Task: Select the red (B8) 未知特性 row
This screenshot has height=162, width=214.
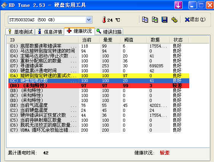Action: 99,86
